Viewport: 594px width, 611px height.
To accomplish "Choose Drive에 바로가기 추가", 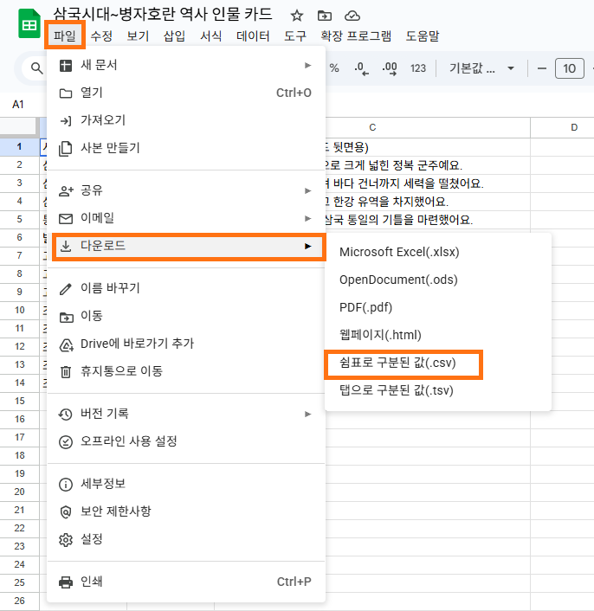I will [x=186, y=344].
